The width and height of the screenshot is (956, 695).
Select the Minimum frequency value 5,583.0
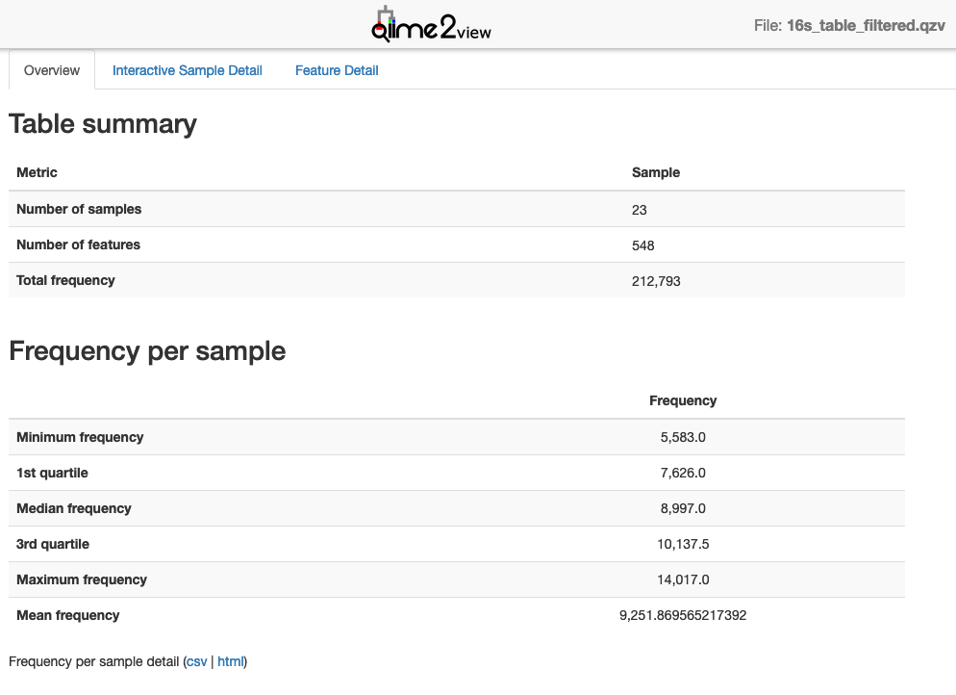pyautogui.click(x=683, y=437)
